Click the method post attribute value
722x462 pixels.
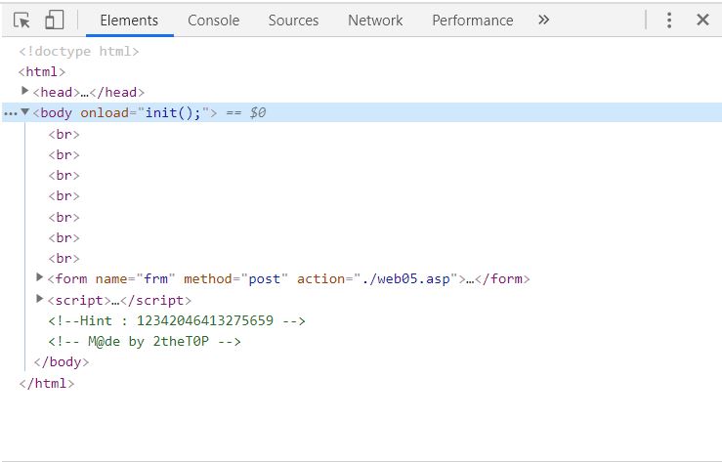pos(265,278)
